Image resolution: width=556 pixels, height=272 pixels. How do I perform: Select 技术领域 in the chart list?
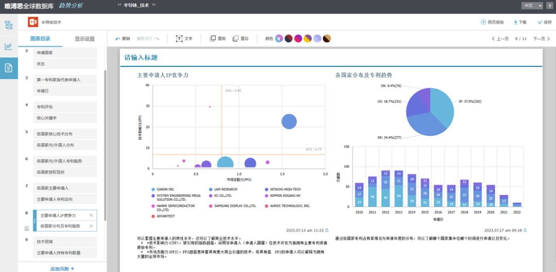(x=65, y=242)
